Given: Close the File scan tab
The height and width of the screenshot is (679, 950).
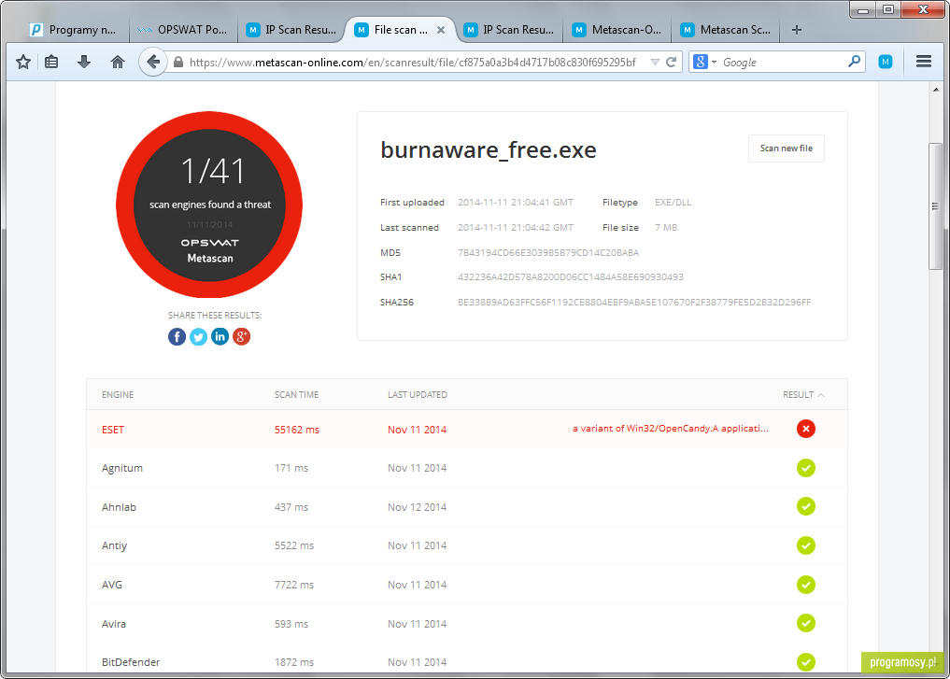Looking at the screenshot, I should coord(441,30).
